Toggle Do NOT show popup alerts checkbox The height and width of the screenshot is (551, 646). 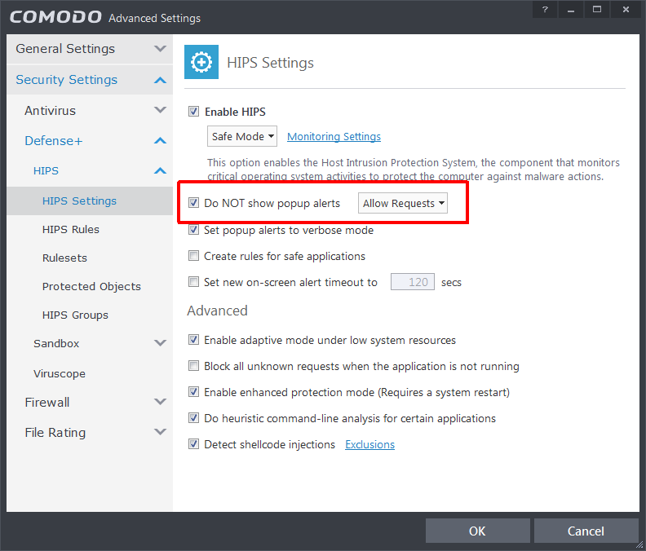coord(193,203)
